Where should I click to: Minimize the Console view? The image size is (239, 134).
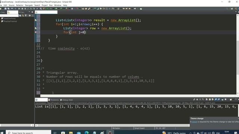(x=236, y=99)
